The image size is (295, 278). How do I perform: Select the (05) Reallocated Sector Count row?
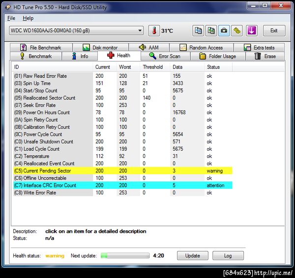click(122, 98)
